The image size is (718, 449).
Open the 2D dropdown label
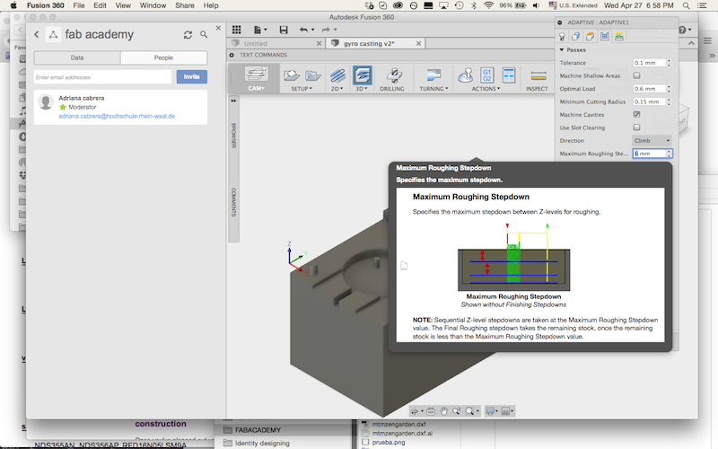tap(337, 89)
